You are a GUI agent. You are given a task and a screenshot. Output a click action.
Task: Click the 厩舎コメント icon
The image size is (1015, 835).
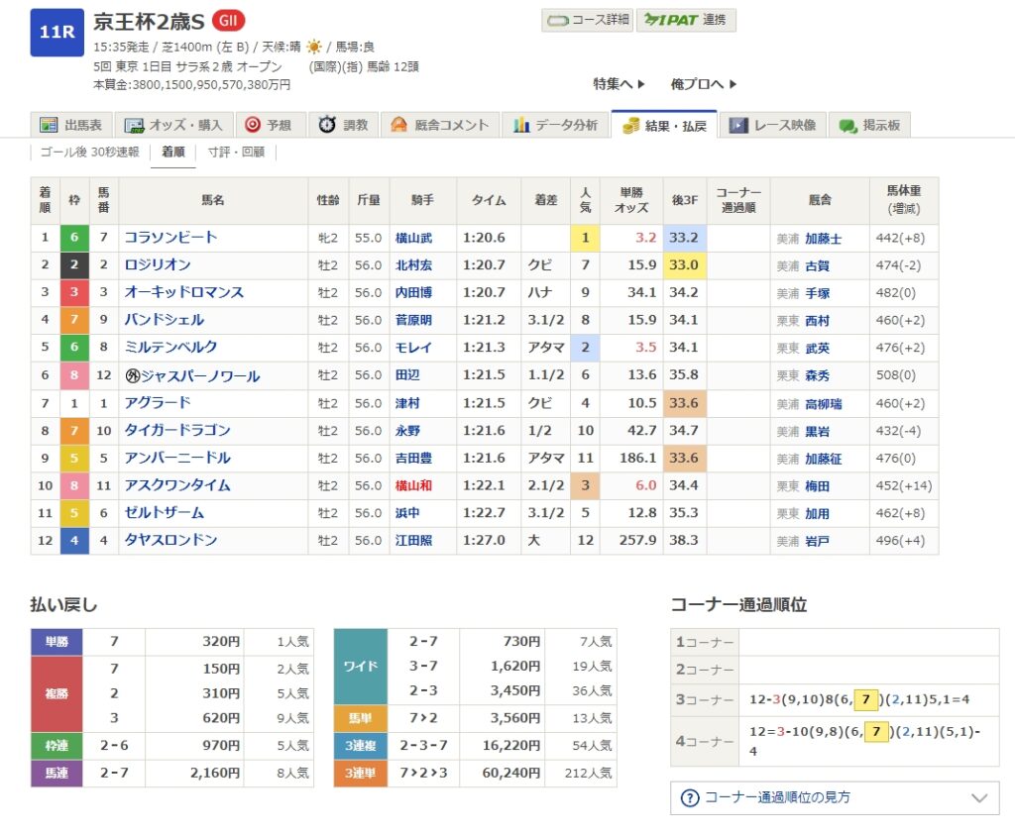398,125
